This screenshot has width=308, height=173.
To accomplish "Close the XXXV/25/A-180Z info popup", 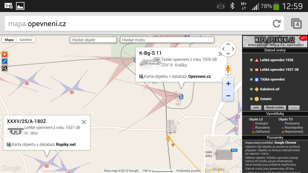I will coord(84,122).
